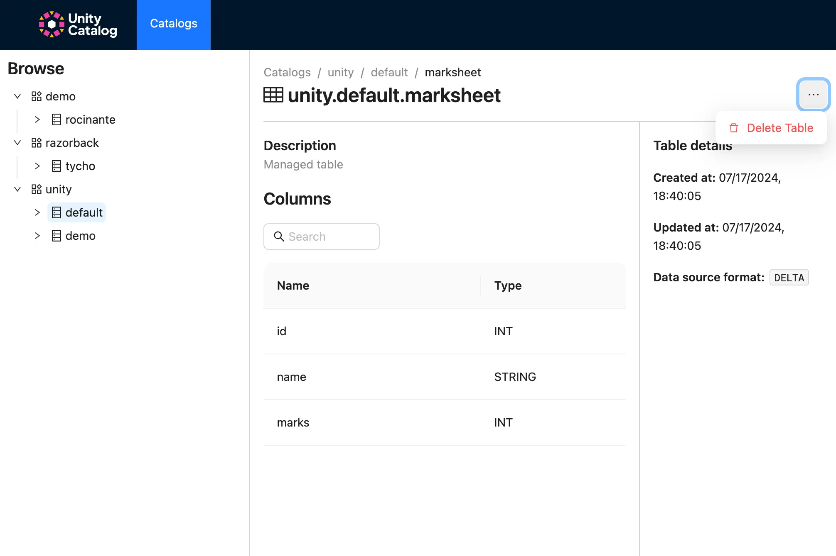836x556 pixels.
Task: Expand the tycho schema node
Action: [37, 166]
